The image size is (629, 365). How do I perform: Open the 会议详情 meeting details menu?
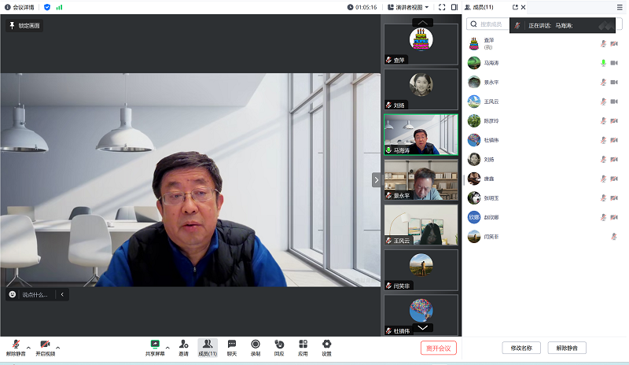(x=19, y=7)
